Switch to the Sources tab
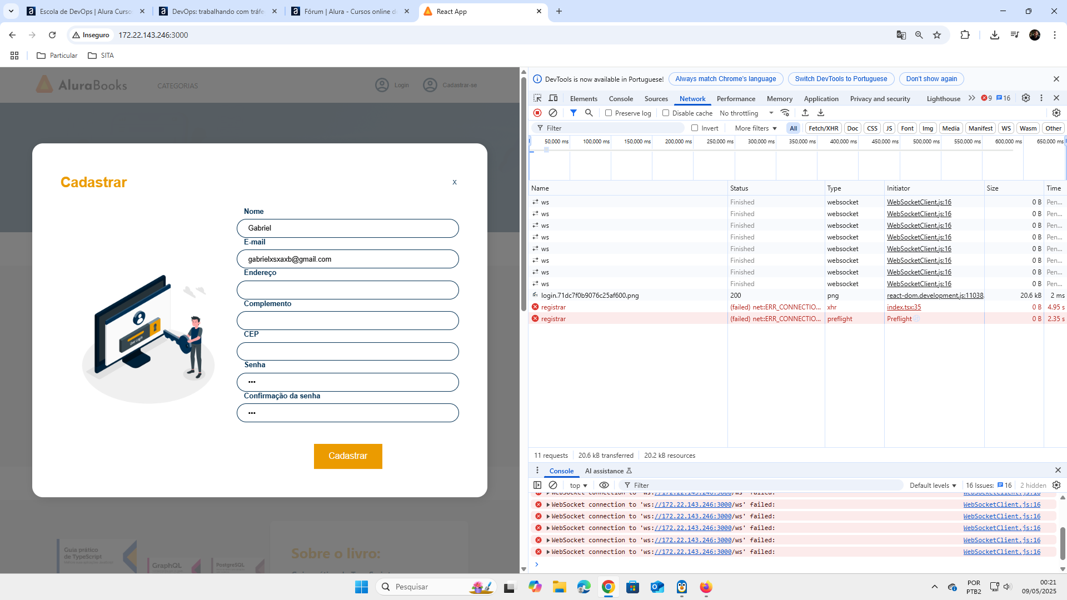 [656, 98]
